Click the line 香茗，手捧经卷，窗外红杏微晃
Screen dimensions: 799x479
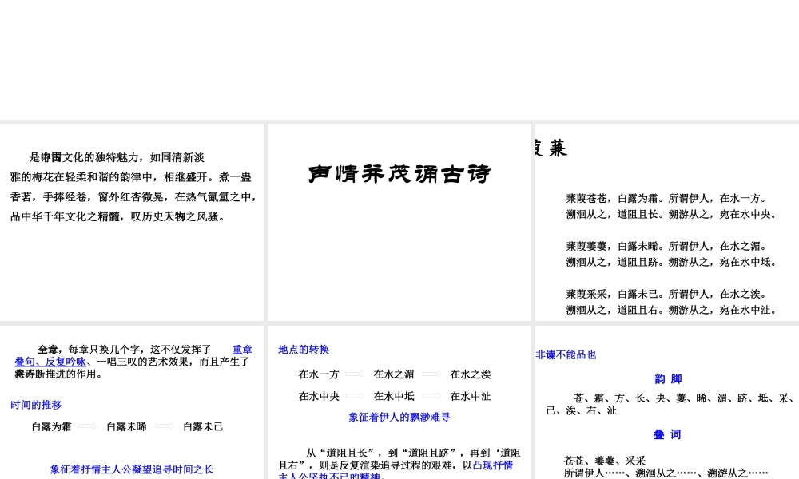pyautogui.click(x=133, y=197)
